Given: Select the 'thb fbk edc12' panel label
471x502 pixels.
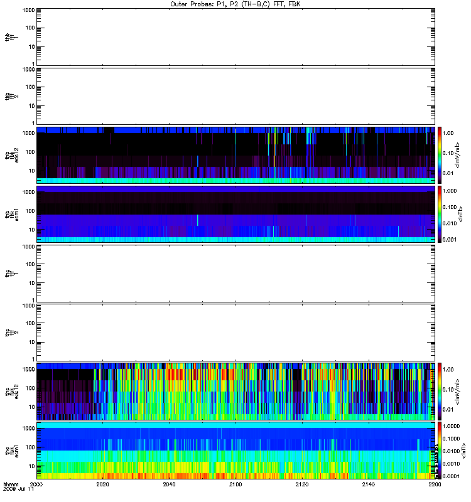Looking at the screenshot, I should click(11, 155).
